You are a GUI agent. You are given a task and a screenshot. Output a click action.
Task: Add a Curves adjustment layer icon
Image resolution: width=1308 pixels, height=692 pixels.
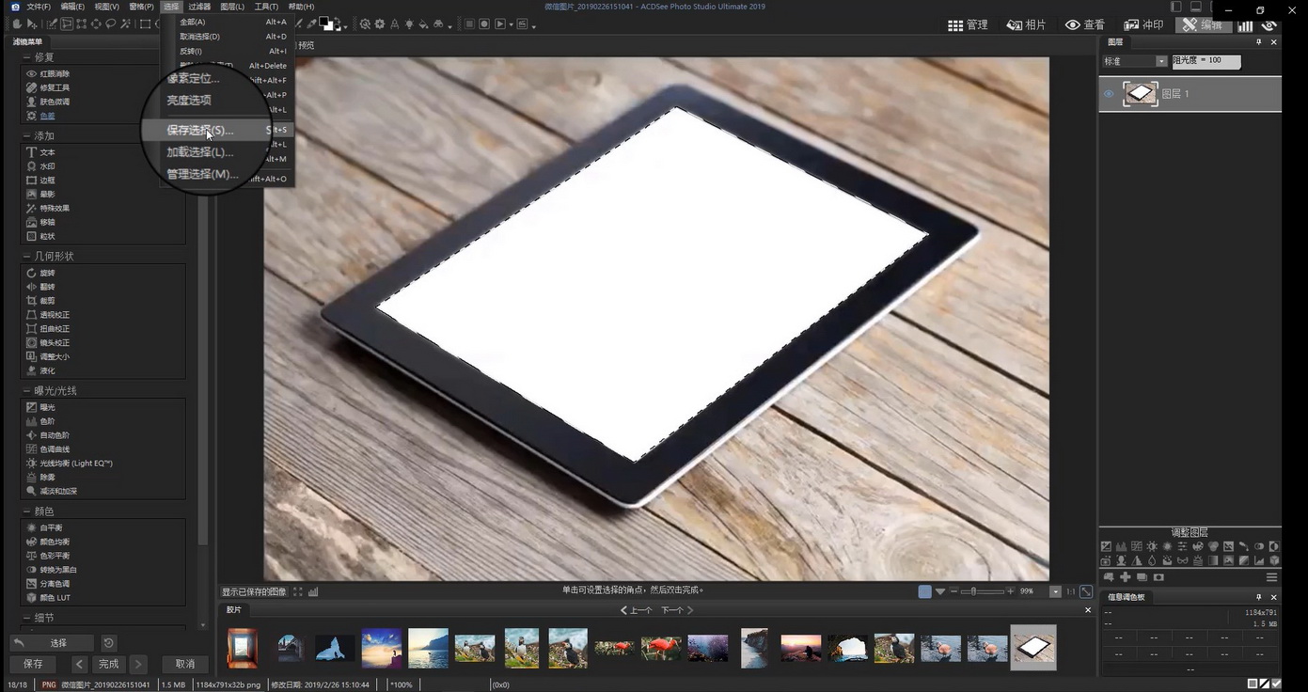click(x=1137, y=546)
